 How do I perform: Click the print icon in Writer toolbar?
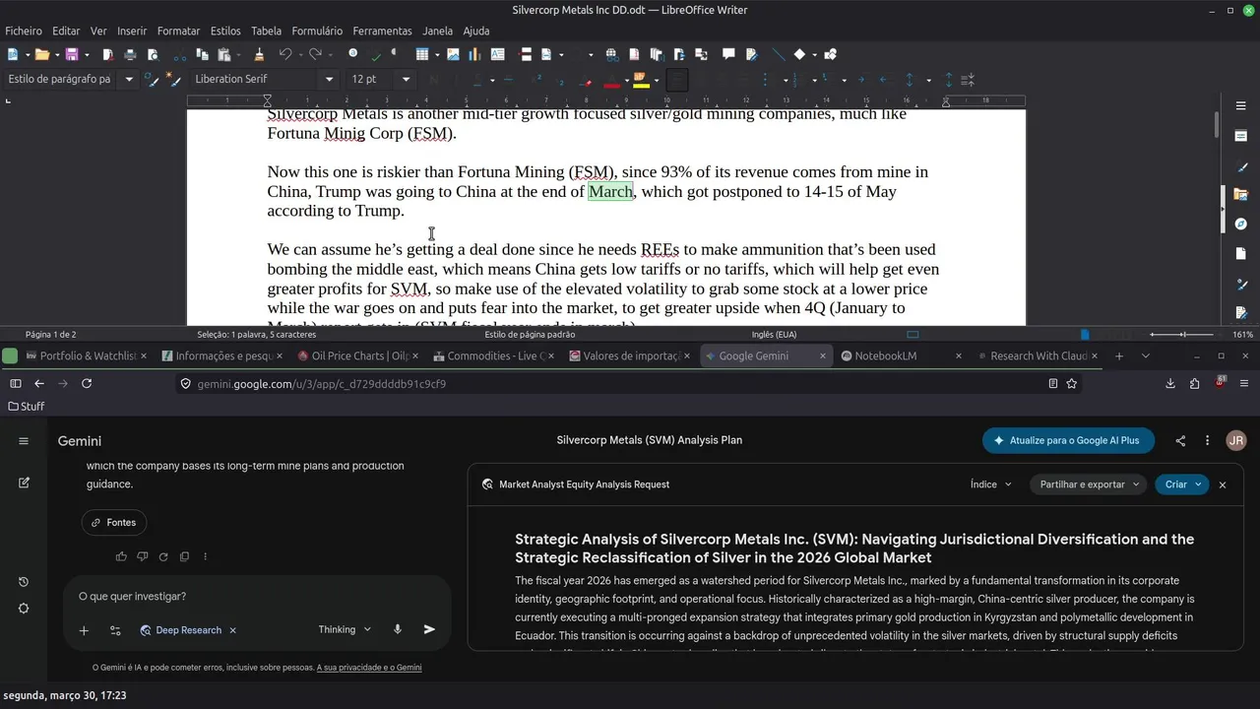(130, 54)
